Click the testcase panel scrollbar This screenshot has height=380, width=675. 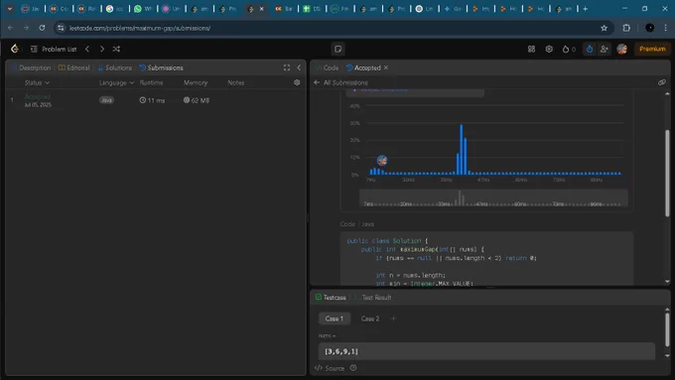click(x=667, y=328)
